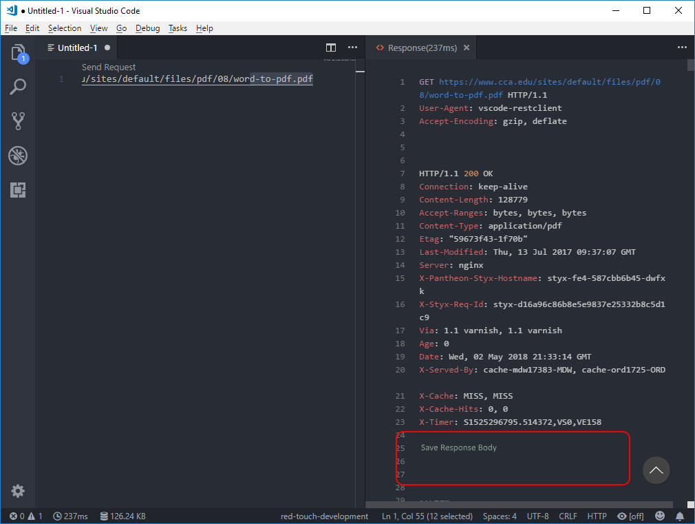The image size is (695, 524).
Task: Open the Explorer view in activity bar
Action: coord(18,53)
